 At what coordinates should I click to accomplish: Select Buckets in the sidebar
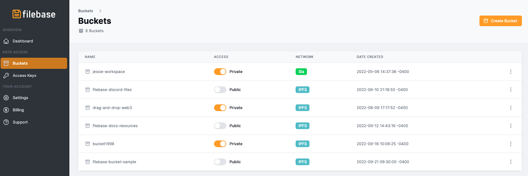click(34, 63)
